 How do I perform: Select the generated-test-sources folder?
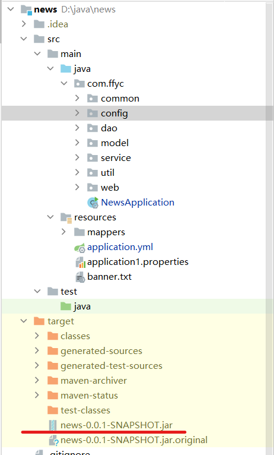point(111,366)
